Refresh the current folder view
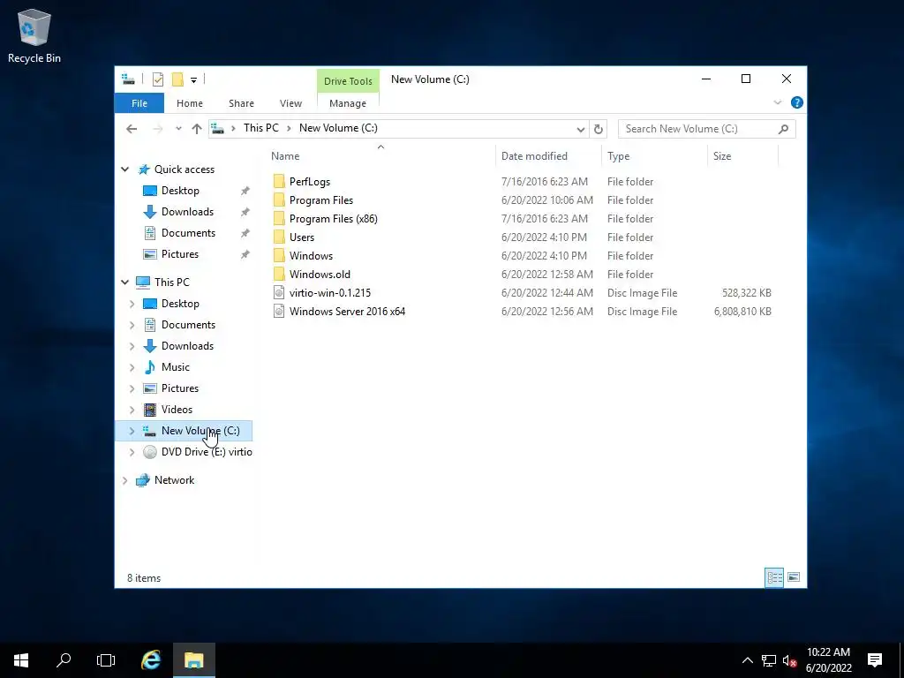This screenshot has height=678, width=904. click(599, 129)
